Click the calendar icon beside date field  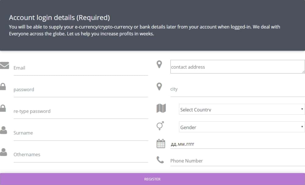(x=161, y=144)
